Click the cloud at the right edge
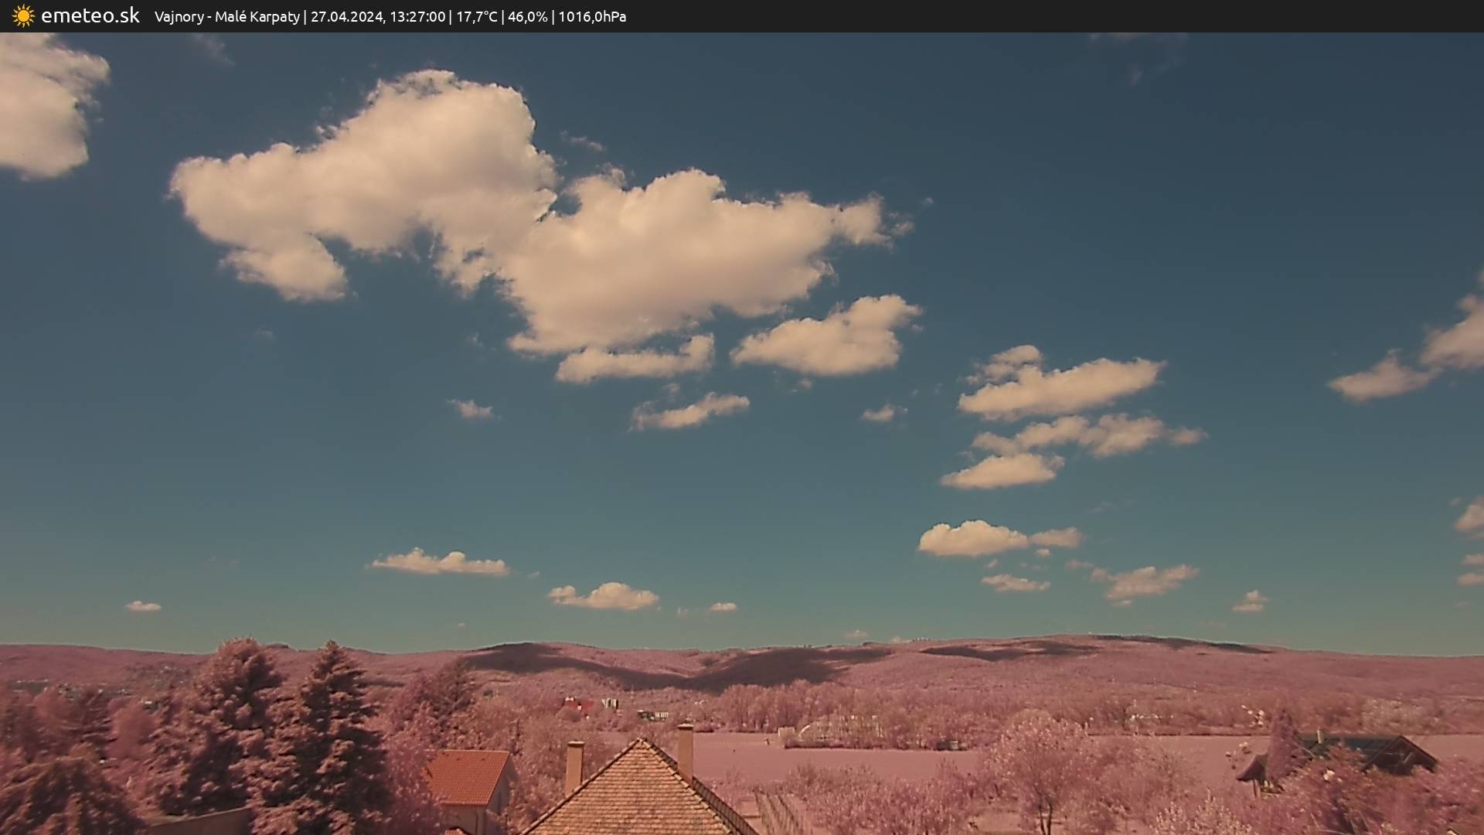Screen dimensions: 1484x835 [1453, 344]
